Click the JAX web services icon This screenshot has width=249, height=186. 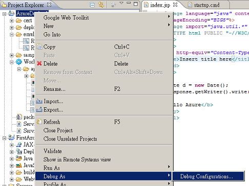tap(19, 145)
